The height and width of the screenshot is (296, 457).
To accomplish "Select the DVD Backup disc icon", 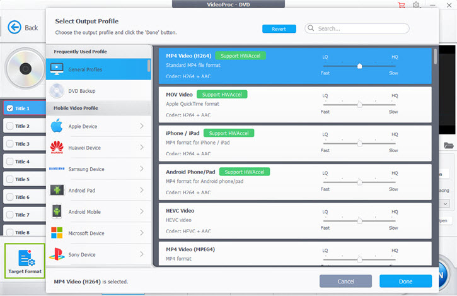I will 57,91.
